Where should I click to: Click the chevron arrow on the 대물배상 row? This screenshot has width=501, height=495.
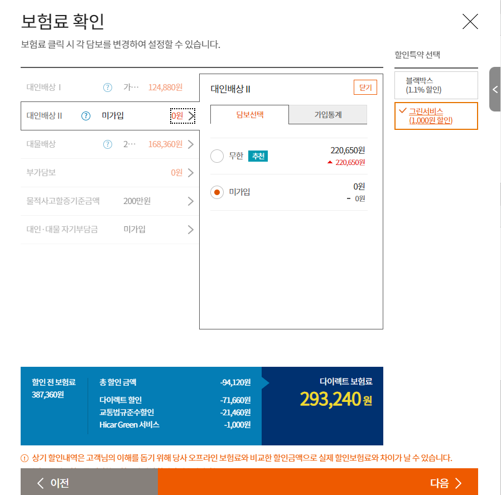190,144
